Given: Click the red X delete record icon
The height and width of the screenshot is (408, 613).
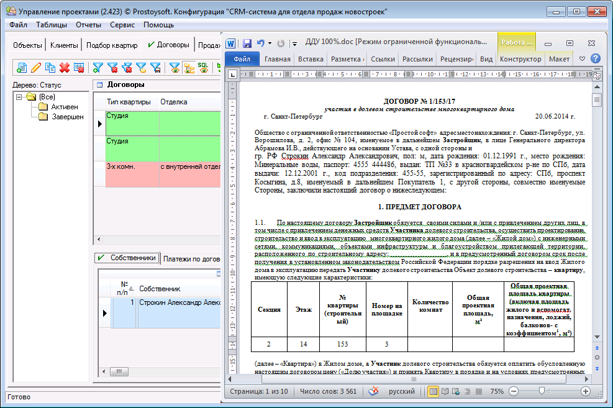Looking at the screenshot, I should 65,68.
